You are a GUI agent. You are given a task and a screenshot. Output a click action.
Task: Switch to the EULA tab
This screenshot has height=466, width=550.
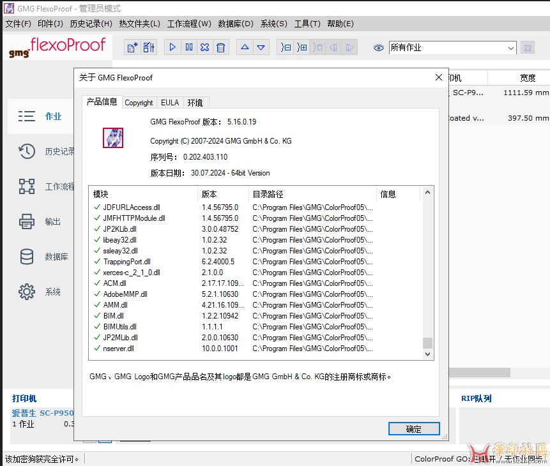point(170,103)
